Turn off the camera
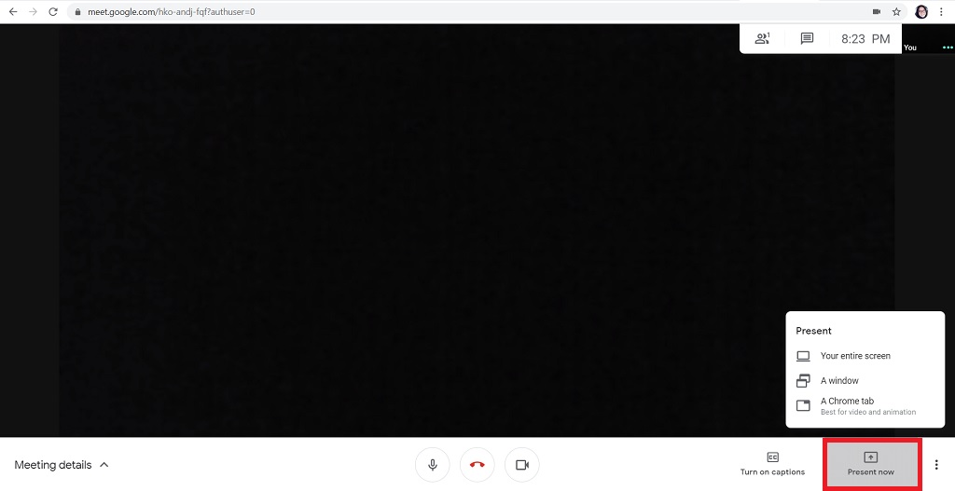 pyautogui.click(x=522, y=465)
